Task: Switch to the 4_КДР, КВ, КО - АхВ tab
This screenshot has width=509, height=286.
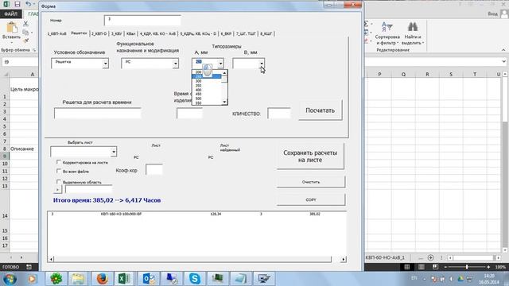Action: (x=157, y=33)
